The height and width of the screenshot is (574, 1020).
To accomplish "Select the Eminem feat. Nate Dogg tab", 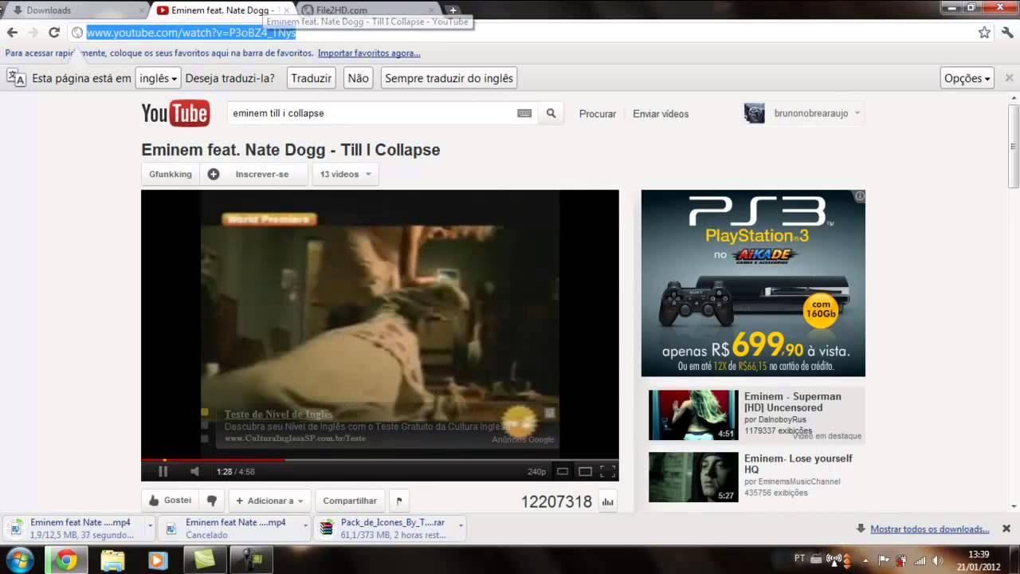I will tap(222, 10).
